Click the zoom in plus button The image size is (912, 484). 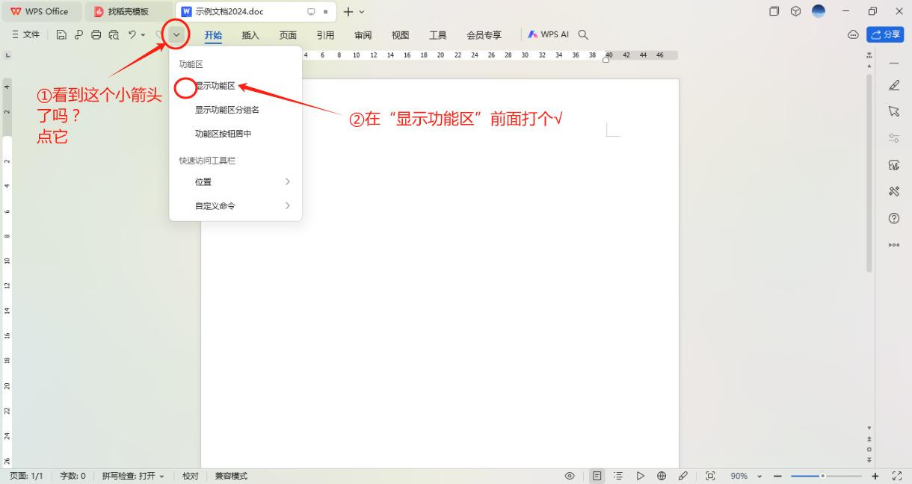pos(876,476)
